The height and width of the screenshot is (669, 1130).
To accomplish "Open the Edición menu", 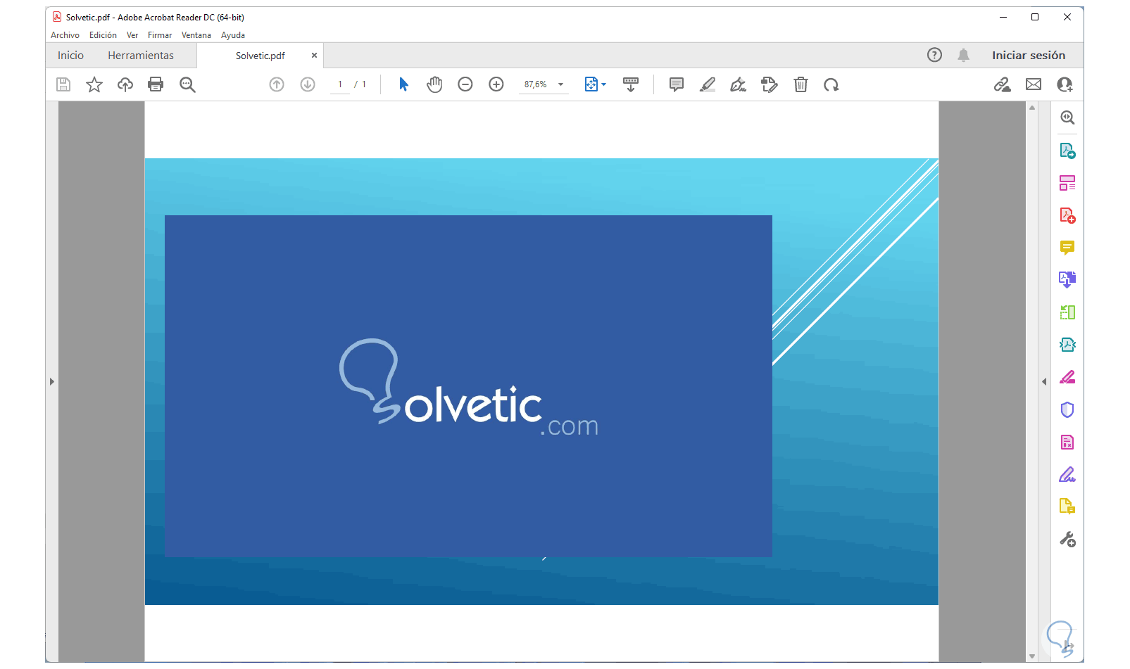I will (x=103, y=35).
